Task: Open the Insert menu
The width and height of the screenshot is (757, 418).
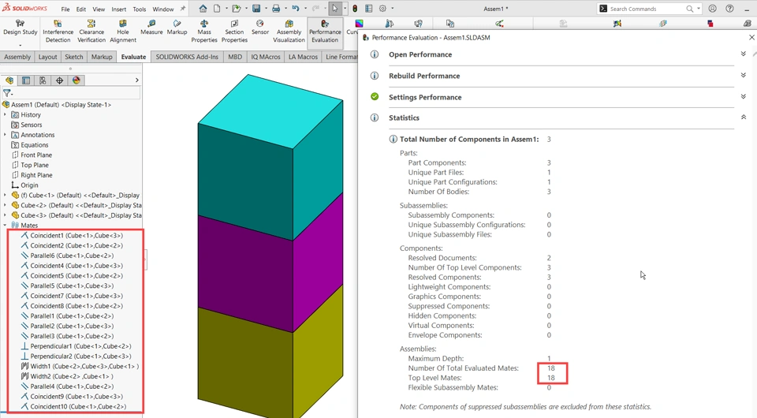Action: click(x=118, y=9)
